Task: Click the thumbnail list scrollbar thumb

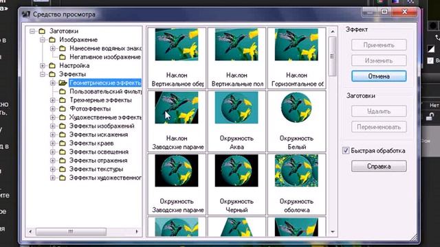Action: pos(333,56)
